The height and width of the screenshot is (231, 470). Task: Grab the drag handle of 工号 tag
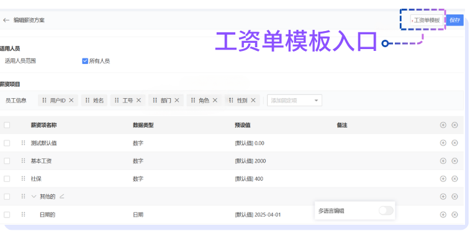click(x=117, y=101)
